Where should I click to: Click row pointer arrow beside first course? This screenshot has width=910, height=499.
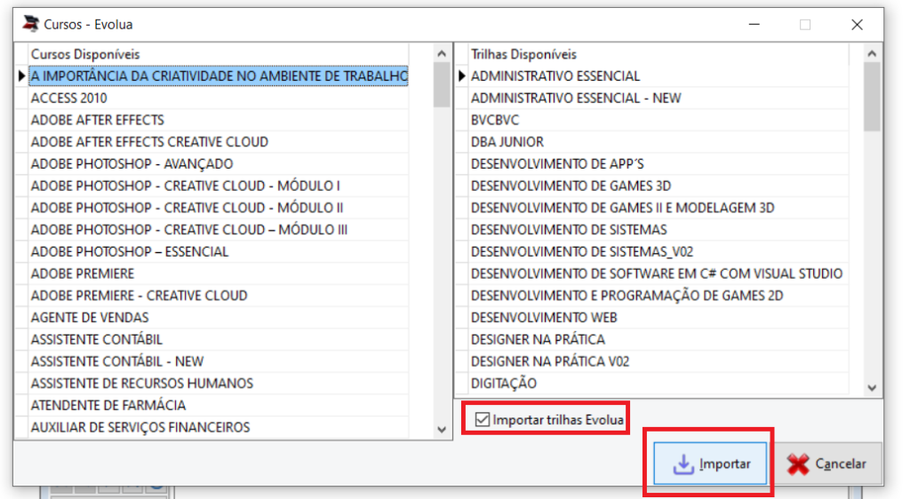click(21, 76)
